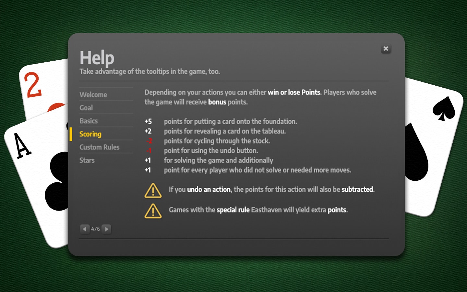Click the +5 foundation points value

coord(148,121)
